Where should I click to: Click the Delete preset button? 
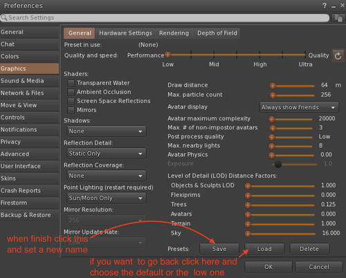point(309,249)
